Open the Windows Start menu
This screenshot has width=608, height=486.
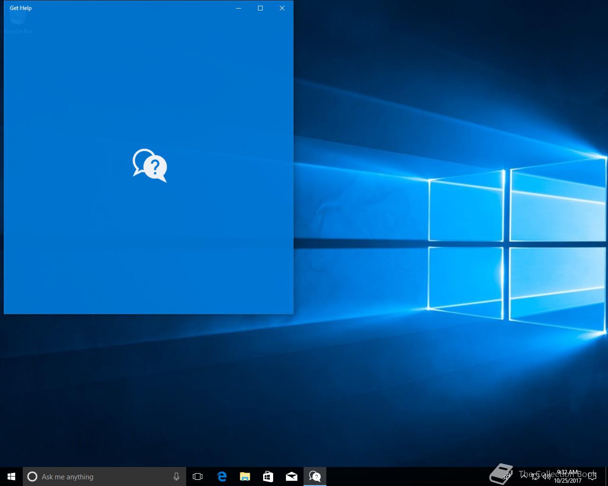[11, 477]
